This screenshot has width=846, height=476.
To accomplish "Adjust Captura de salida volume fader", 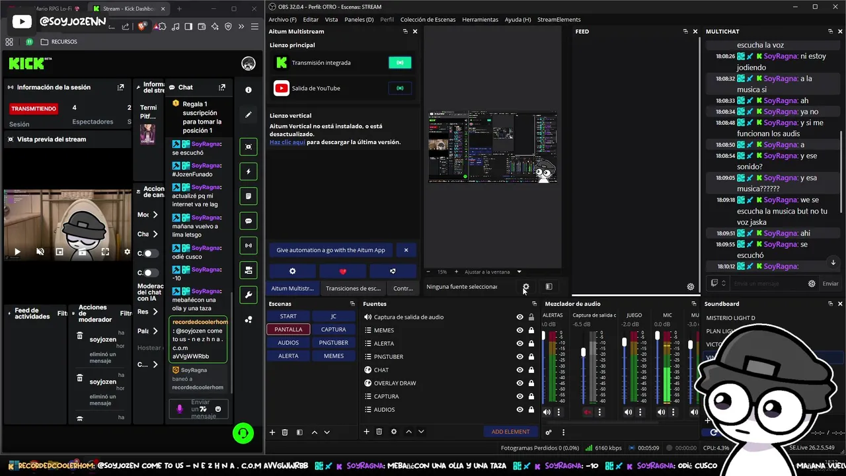I will tap(584, 352).
